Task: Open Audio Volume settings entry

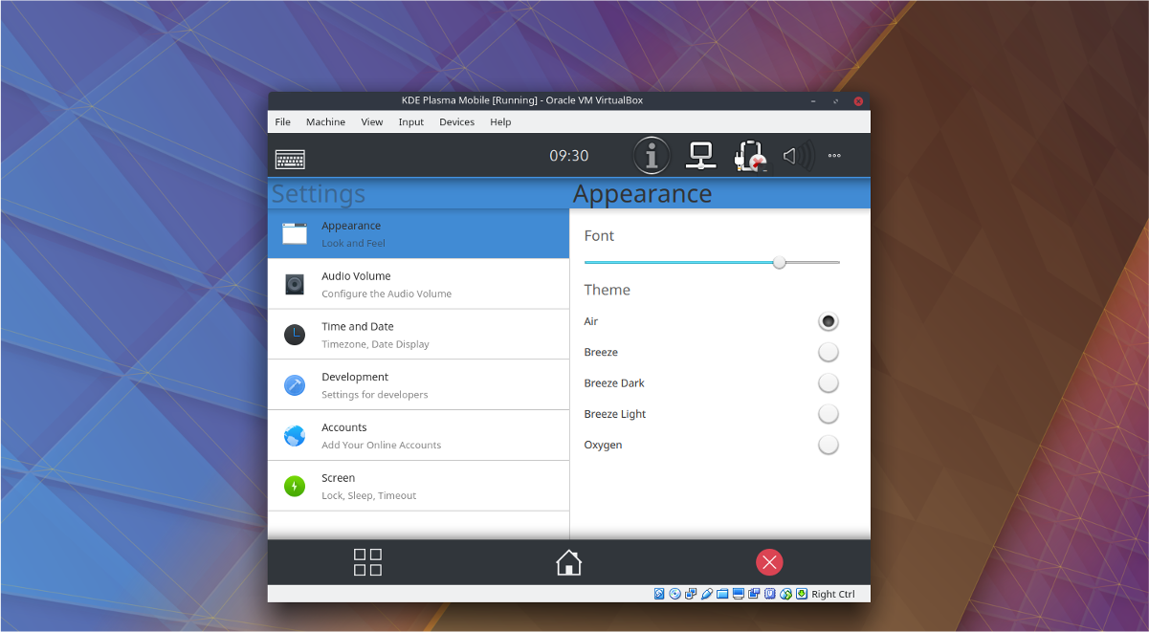Action: 418,284
